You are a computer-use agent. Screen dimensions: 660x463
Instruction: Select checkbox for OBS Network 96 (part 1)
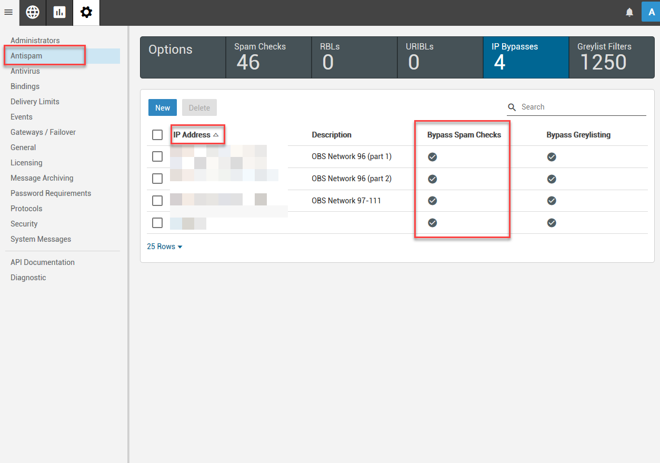157,156
